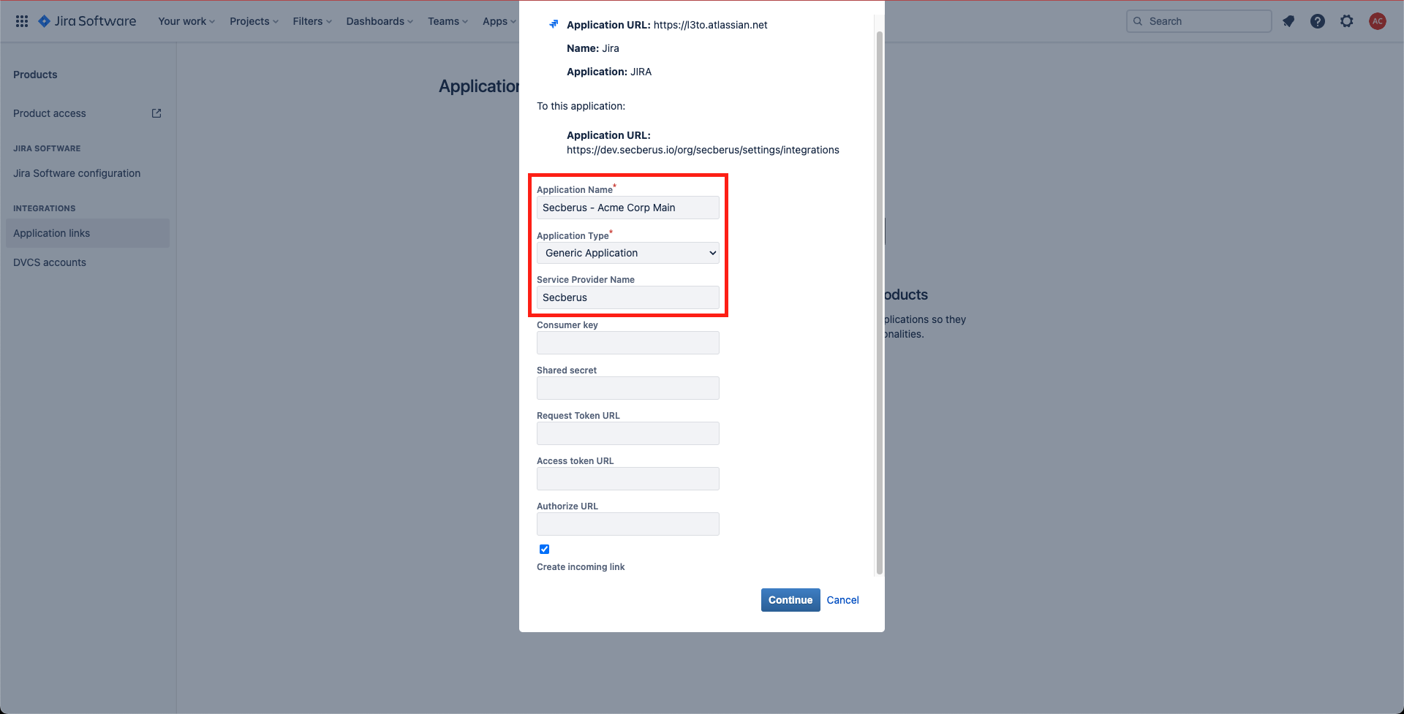Click the Continue button
Screen dimensions: 1404x714
pos(790,600)
